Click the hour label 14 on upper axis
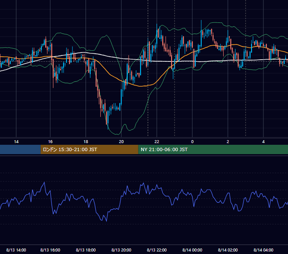 (16, 142)
